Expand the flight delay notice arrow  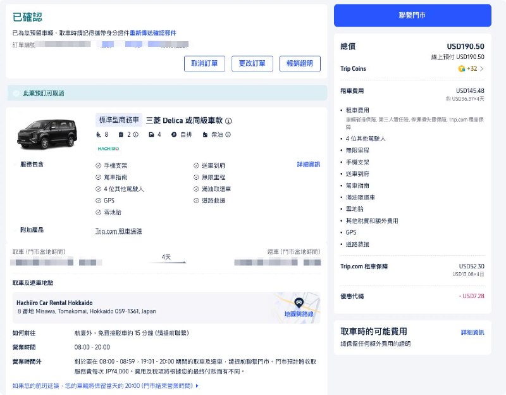pos(197,386)
